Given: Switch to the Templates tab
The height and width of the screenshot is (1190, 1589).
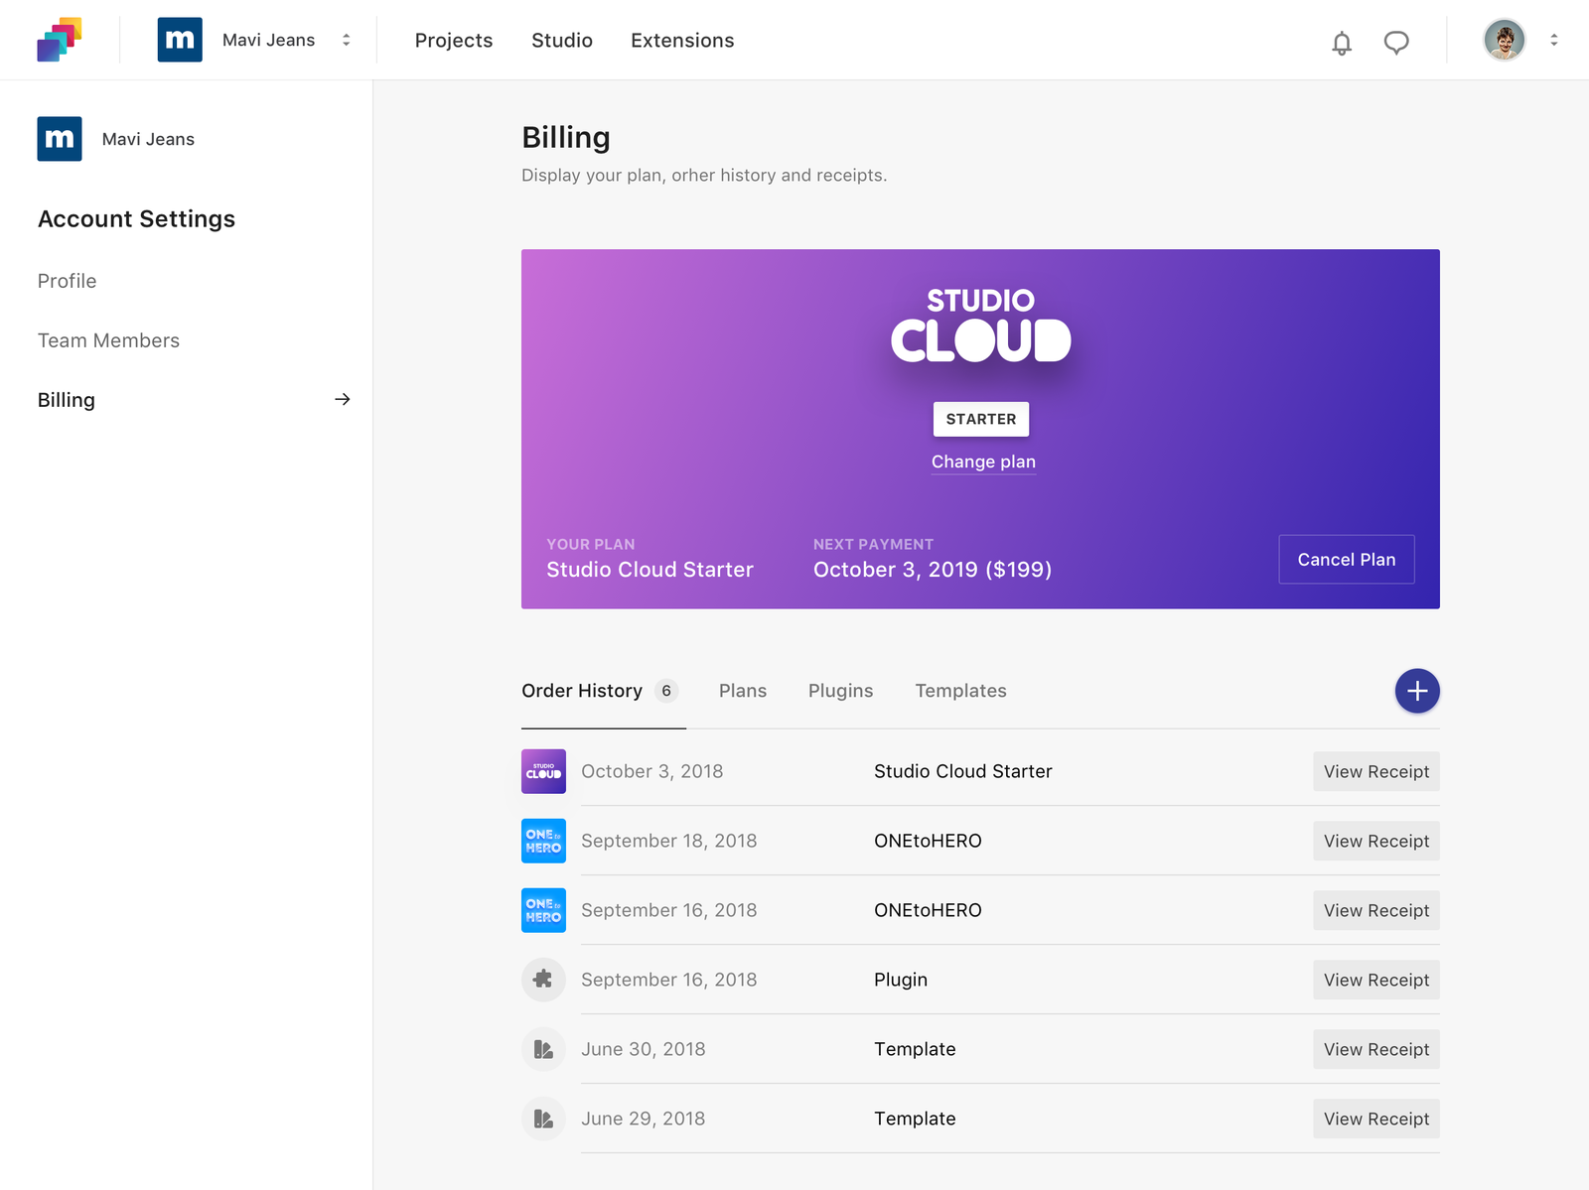Looking at the screenshot, I should pos(960,691).
